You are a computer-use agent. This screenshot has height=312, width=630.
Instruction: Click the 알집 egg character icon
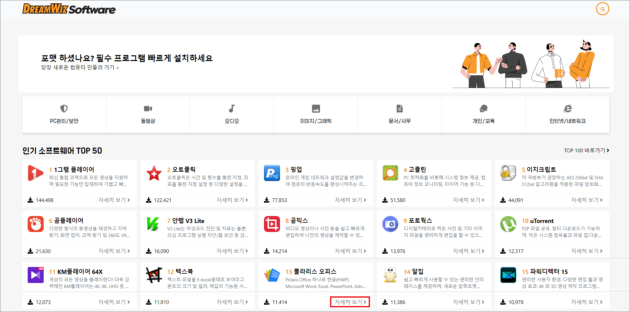[x=390, y=275]
